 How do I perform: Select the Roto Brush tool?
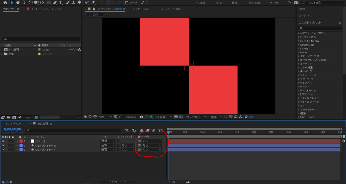(x=86, y=3)
